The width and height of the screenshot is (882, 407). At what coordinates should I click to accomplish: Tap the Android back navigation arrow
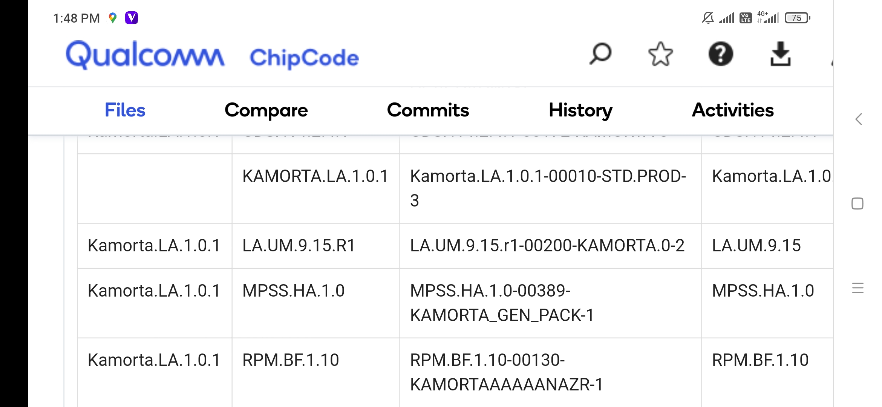pos(859,119)
